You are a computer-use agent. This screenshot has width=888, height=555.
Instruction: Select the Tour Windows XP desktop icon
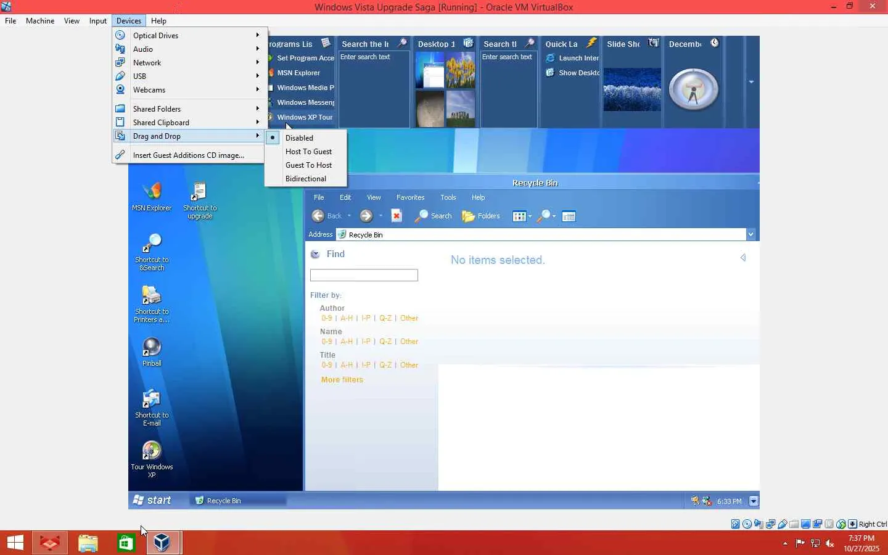click(152, 459)
